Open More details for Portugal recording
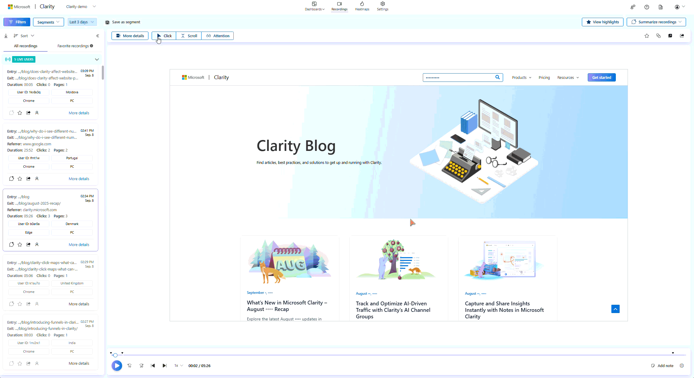Screen dimensions: 694x378 point(79,179)
